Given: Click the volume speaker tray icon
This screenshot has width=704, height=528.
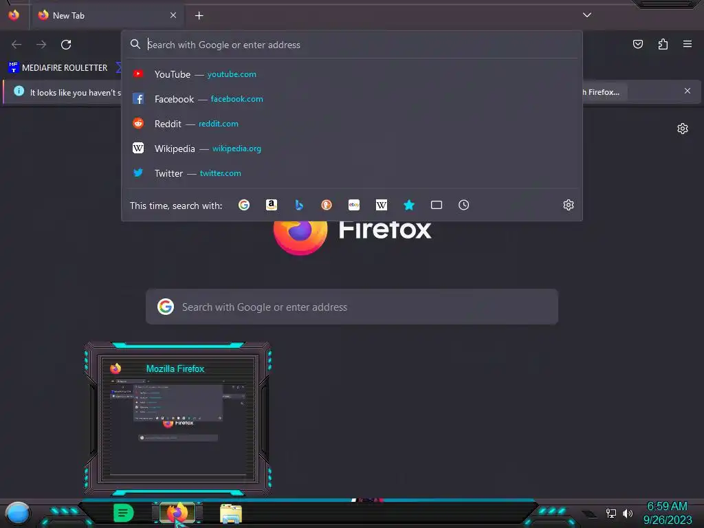Looking at the screenshot, I should [628, 513].
